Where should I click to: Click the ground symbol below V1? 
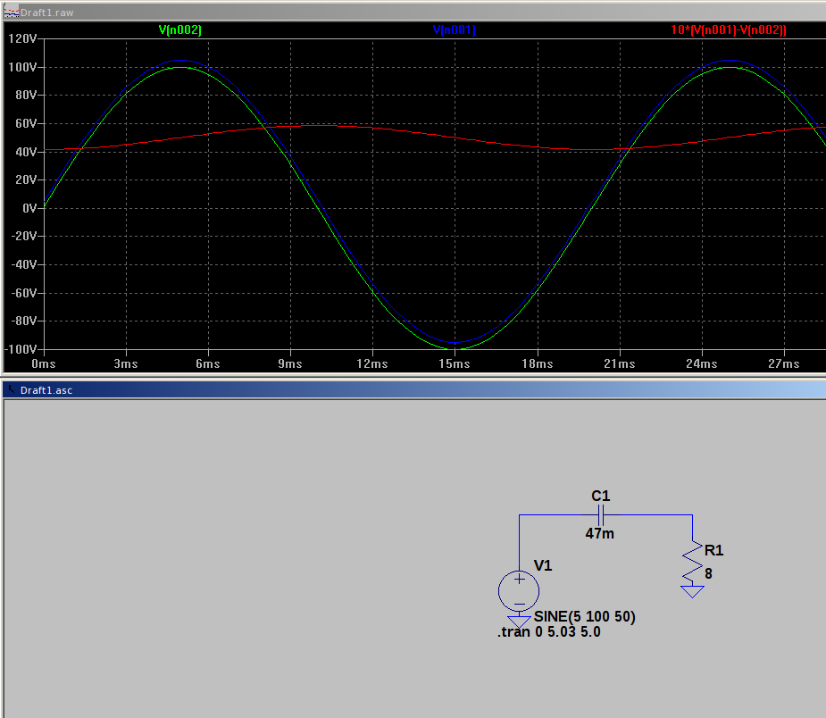(519, 622)
